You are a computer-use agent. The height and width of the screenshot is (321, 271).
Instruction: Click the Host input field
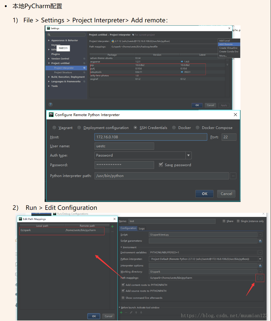[x=151, y=137]
